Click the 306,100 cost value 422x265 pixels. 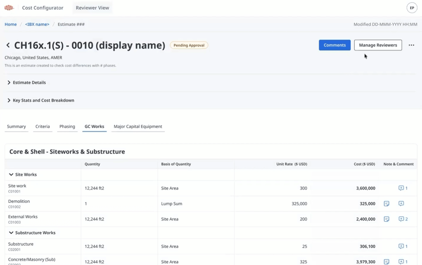pos(367,246)
